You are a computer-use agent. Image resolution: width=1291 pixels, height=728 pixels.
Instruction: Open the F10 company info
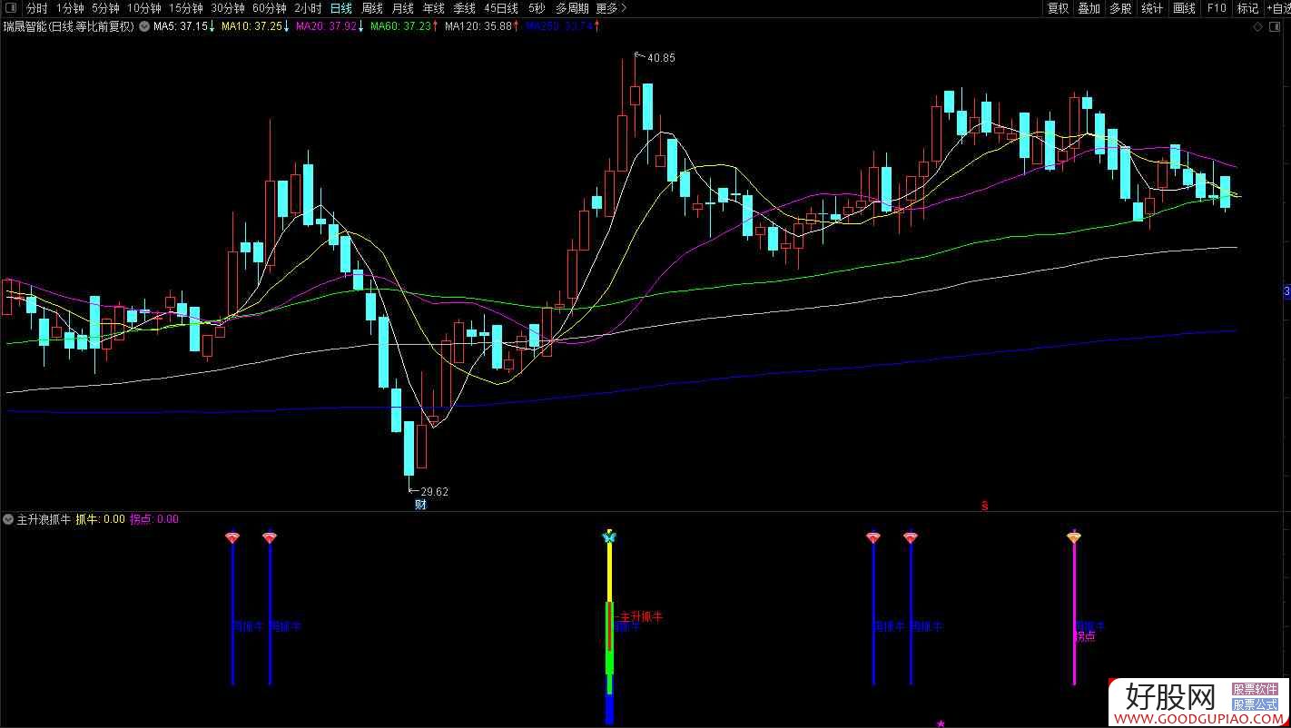tap(1216, 8)
